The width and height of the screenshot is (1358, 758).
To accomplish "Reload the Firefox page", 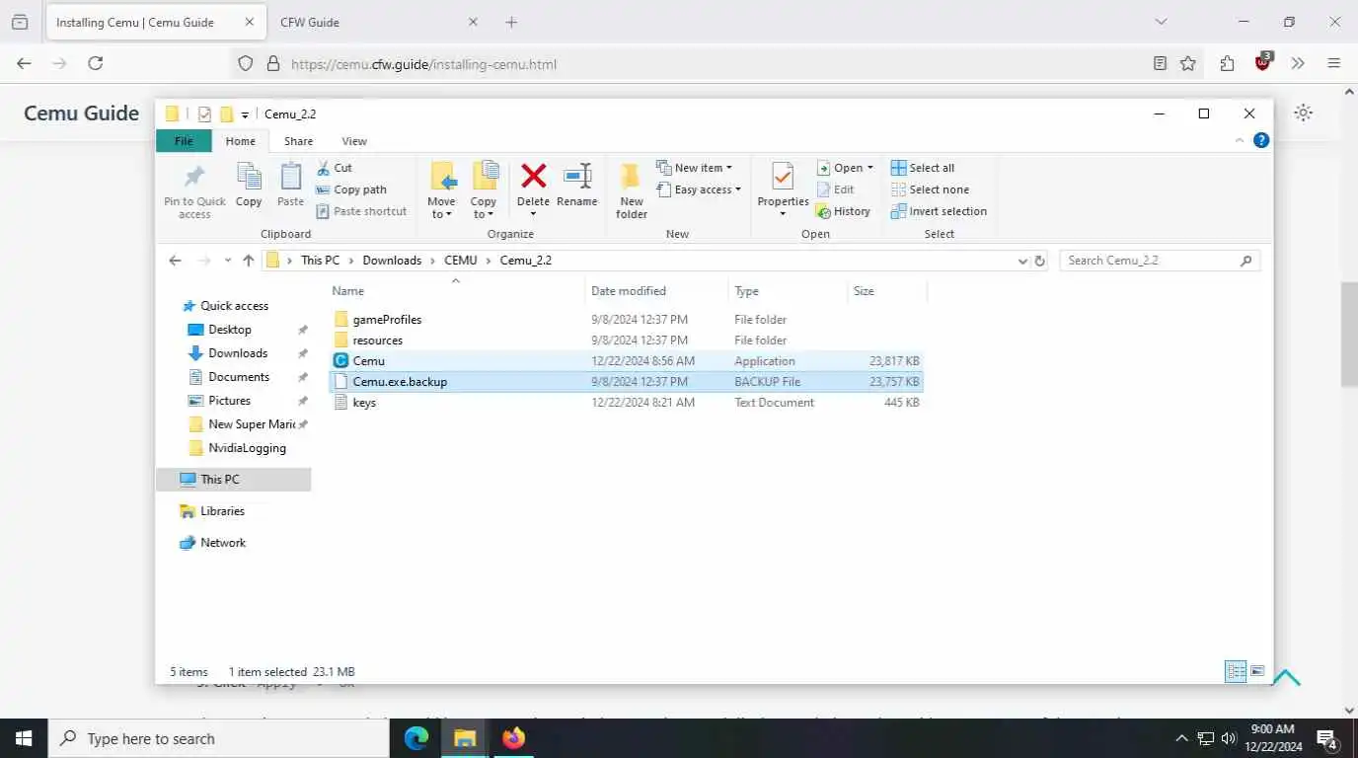I will click(95, 63).
